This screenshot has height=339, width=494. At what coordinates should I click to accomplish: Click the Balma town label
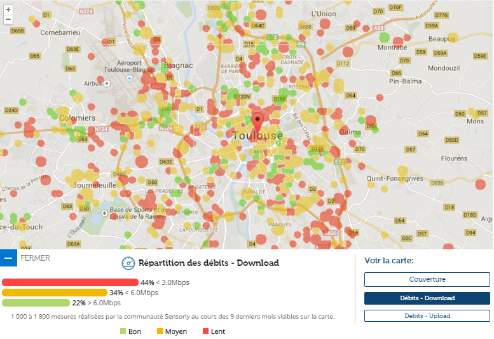(350, 132)
